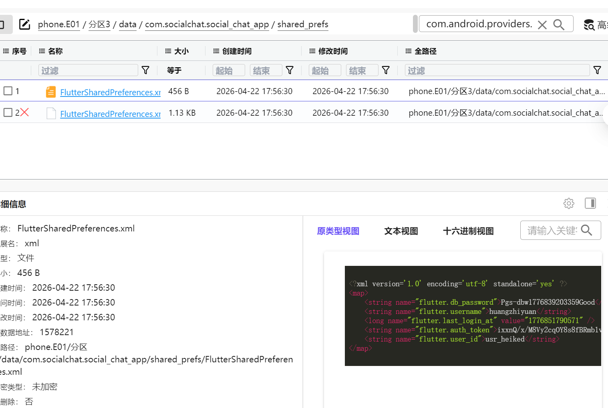Screen dimensions: 608x408
Task: Select the 456 B size cell
Action: [179, 91]
